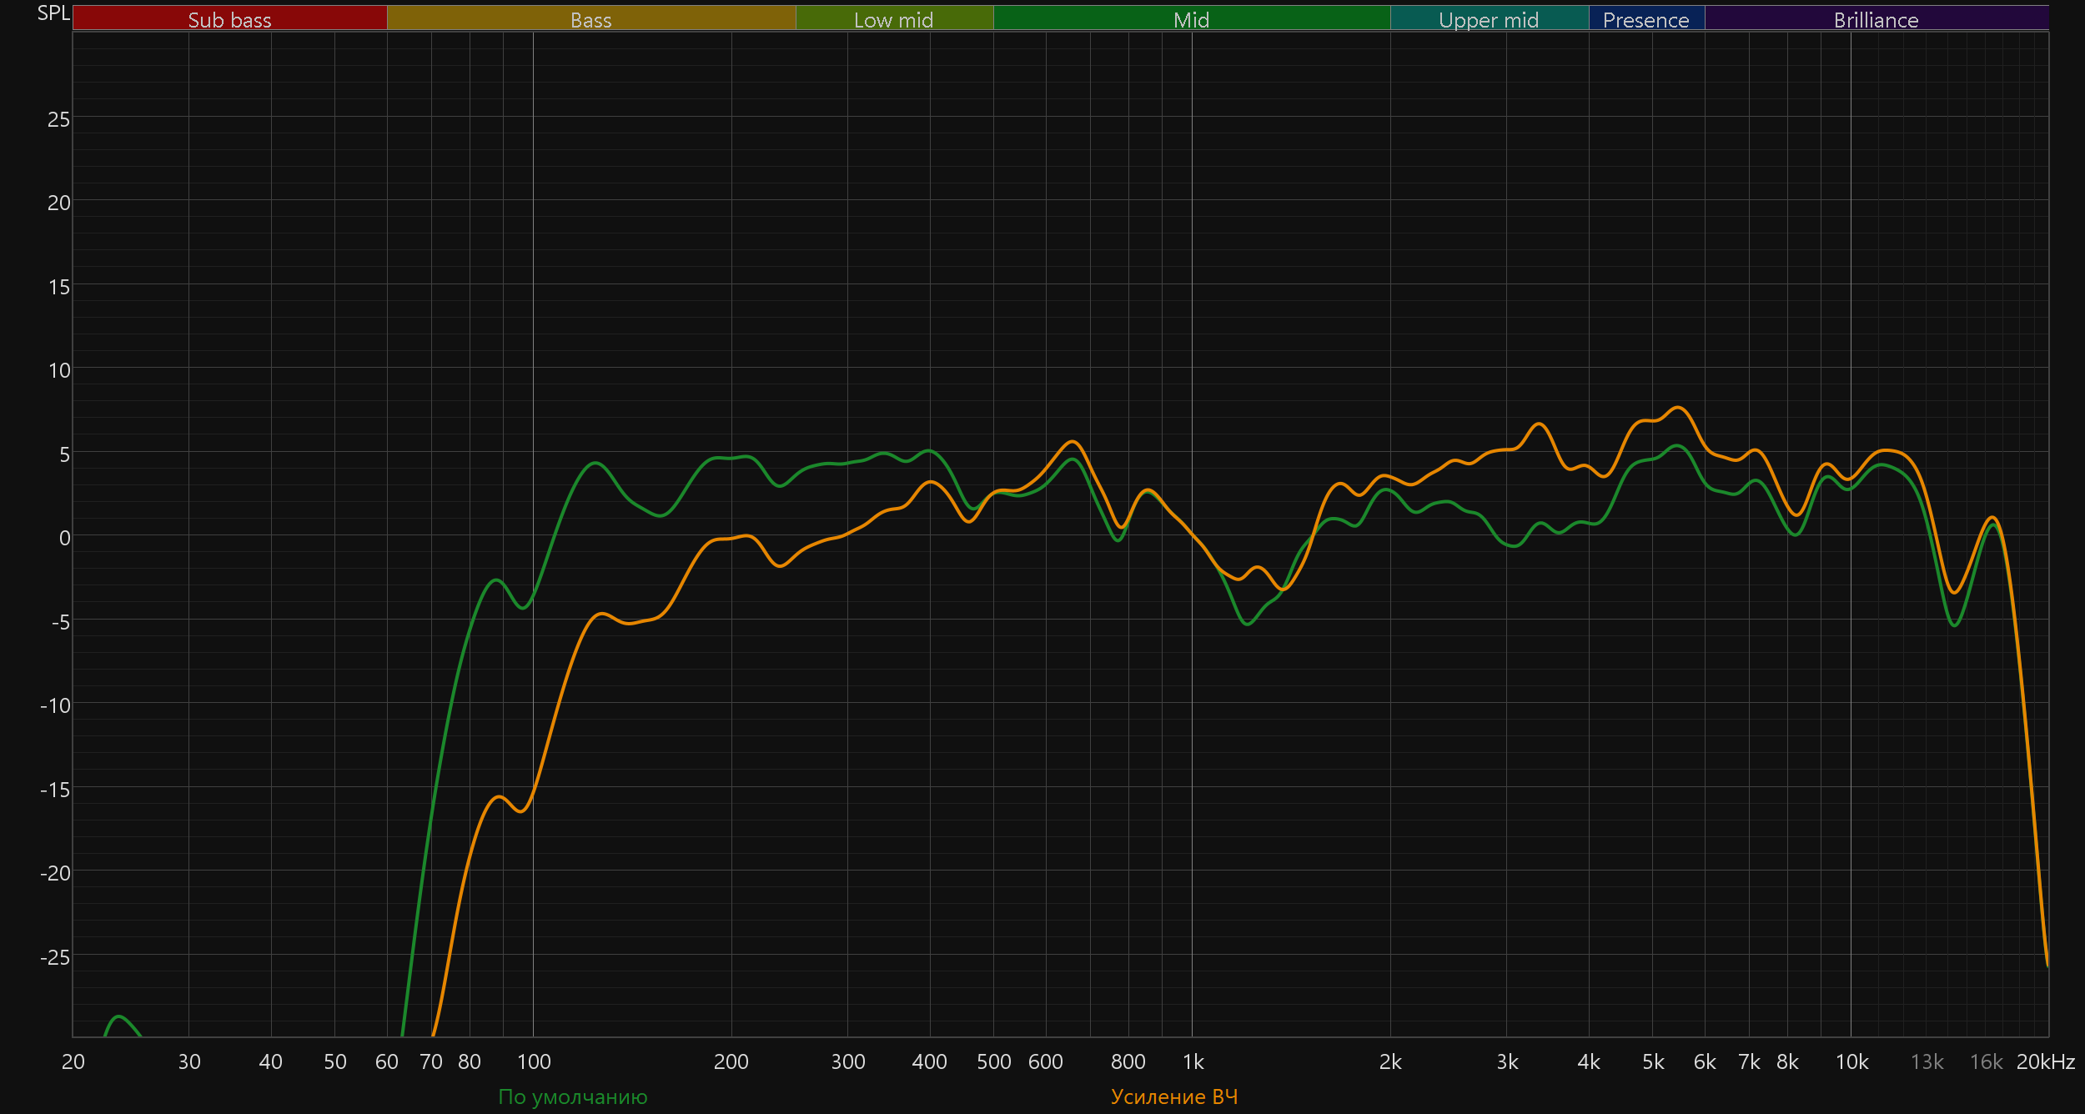Click the 1k frequency axis label
The height and width of the screenshot is (1114, 2085).
(1193, 1061)
